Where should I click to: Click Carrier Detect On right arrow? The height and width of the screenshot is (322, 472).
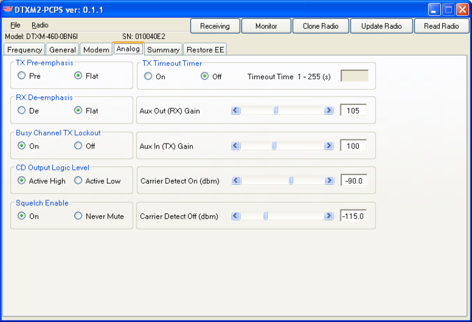click(329, 180)
